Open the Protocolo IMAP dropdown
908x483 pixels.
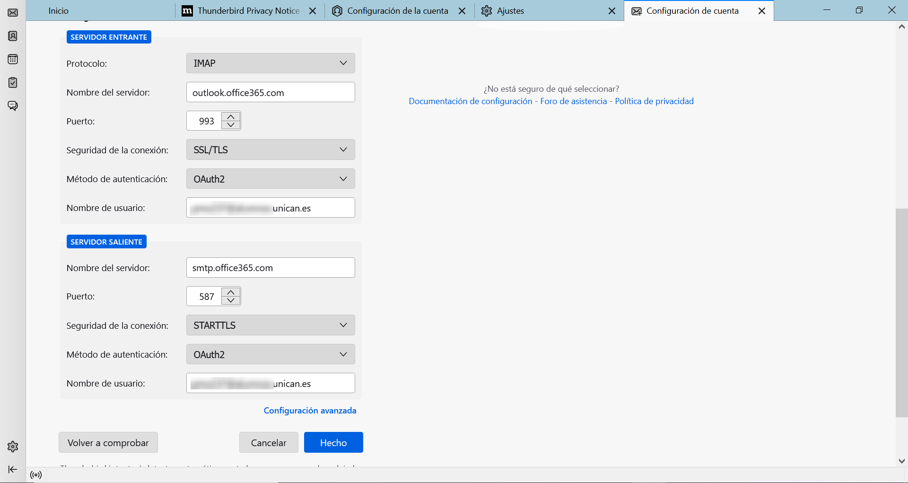pos(271,63)
